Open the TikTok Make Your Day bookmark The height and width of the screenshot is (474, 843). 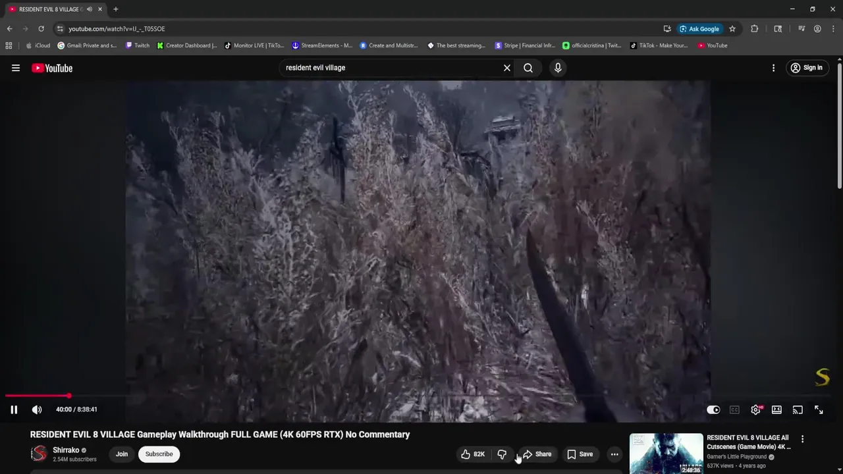[x=659, y=45]
